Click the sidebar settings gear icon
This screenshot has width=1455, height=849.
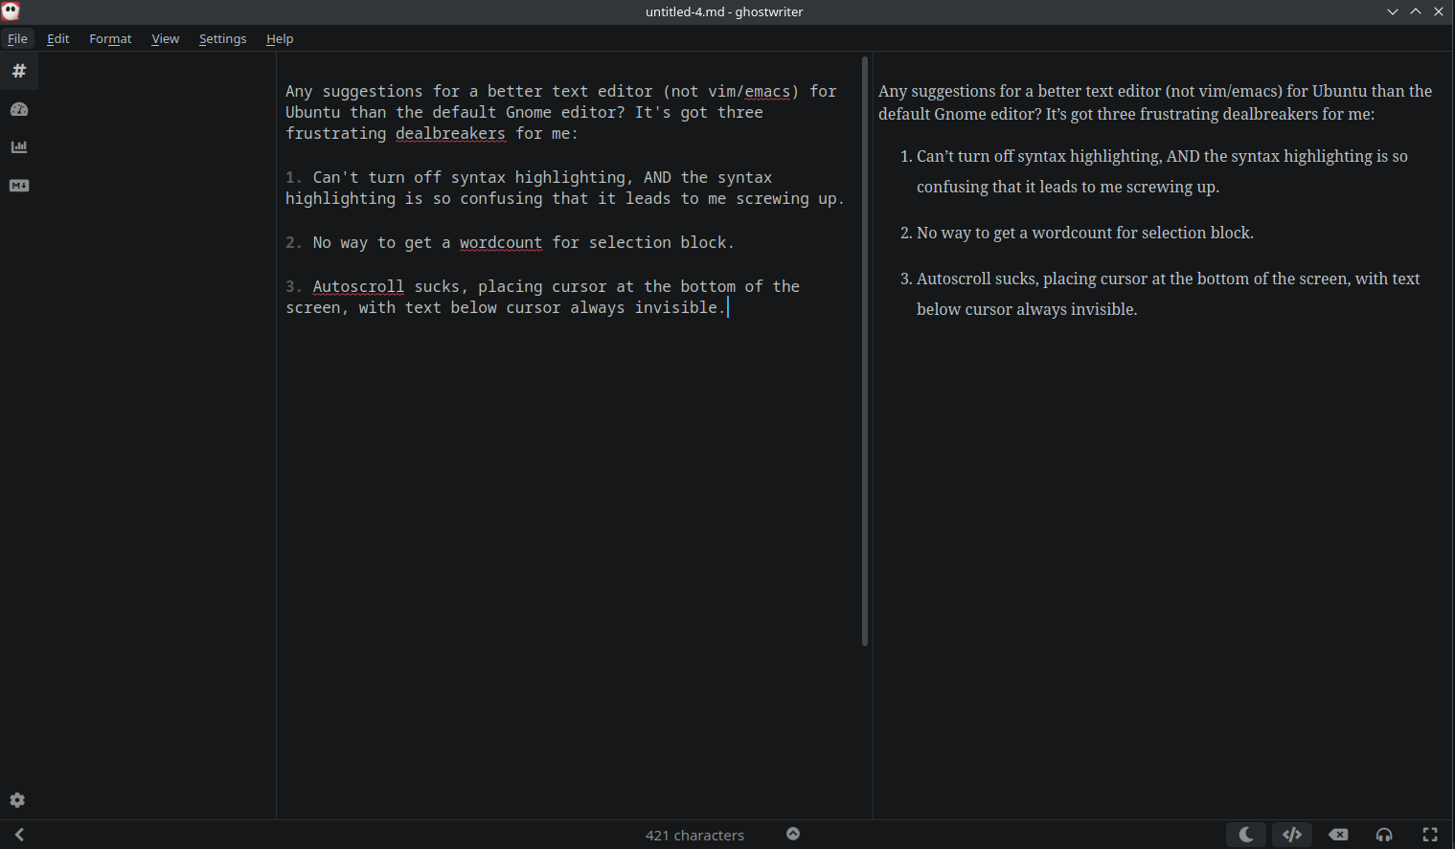coord(17,800)
